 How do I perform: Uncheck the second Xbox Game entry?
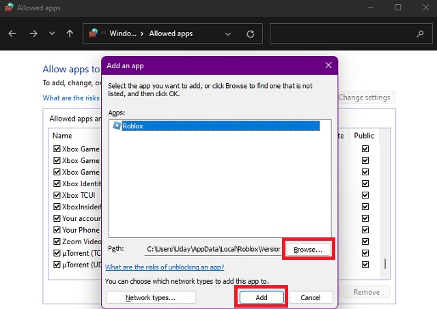coord(57,160)
